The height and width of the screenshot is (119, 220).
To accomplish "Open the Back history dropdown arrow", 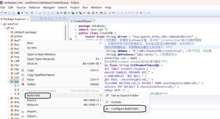I will [x=141, y=13].
